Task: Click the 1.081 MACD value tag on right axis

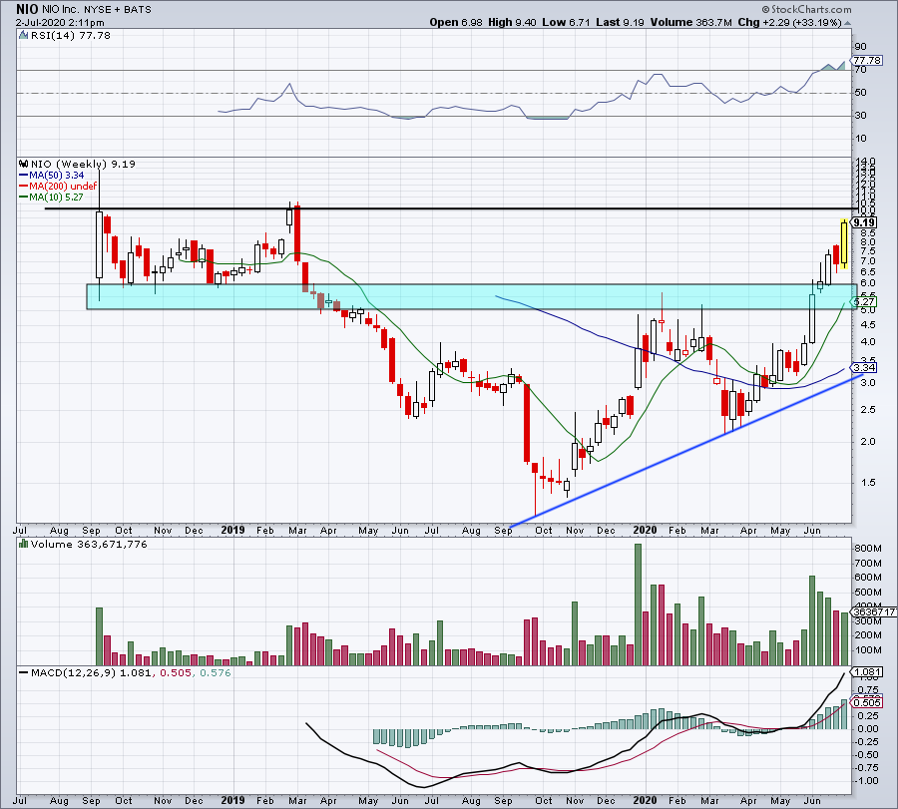Action: tap(866, 672)
